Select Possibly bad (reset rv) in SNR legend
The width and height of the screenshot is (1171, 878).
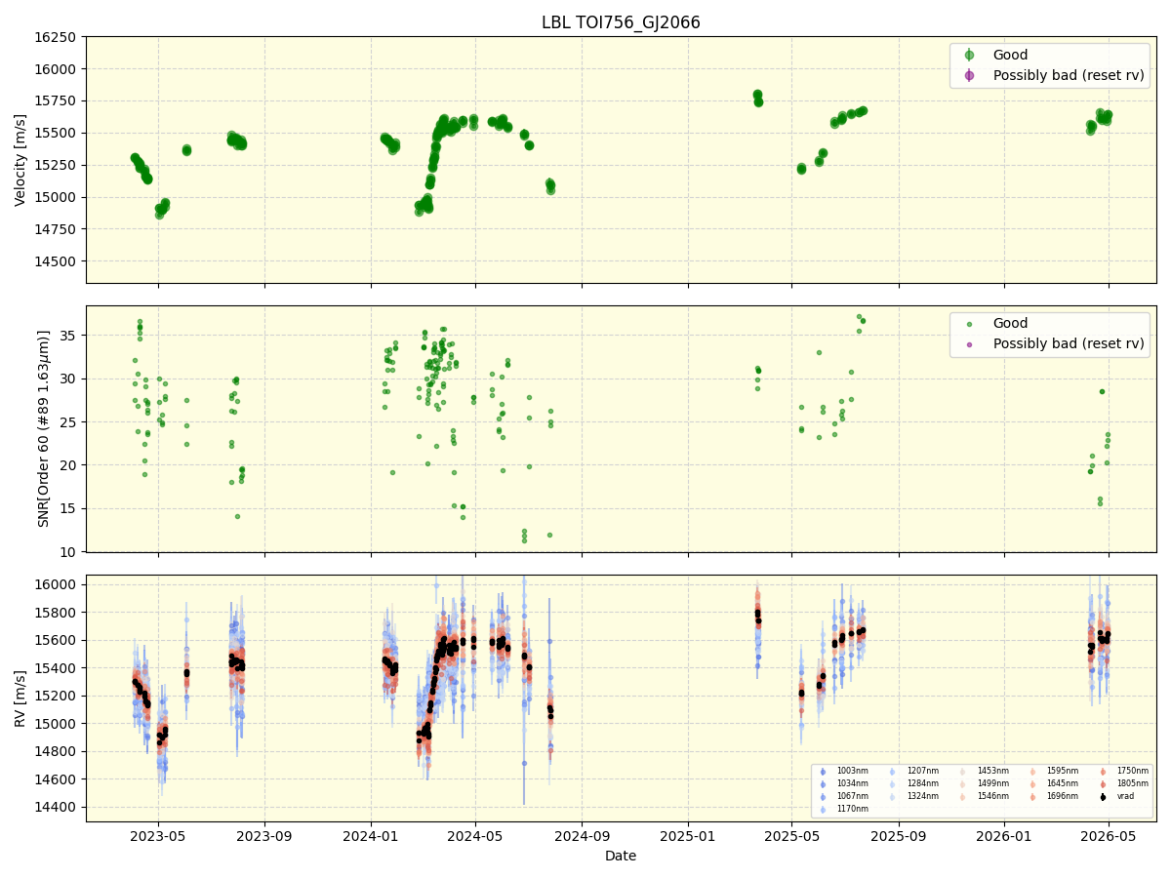tap(1069, 344)
